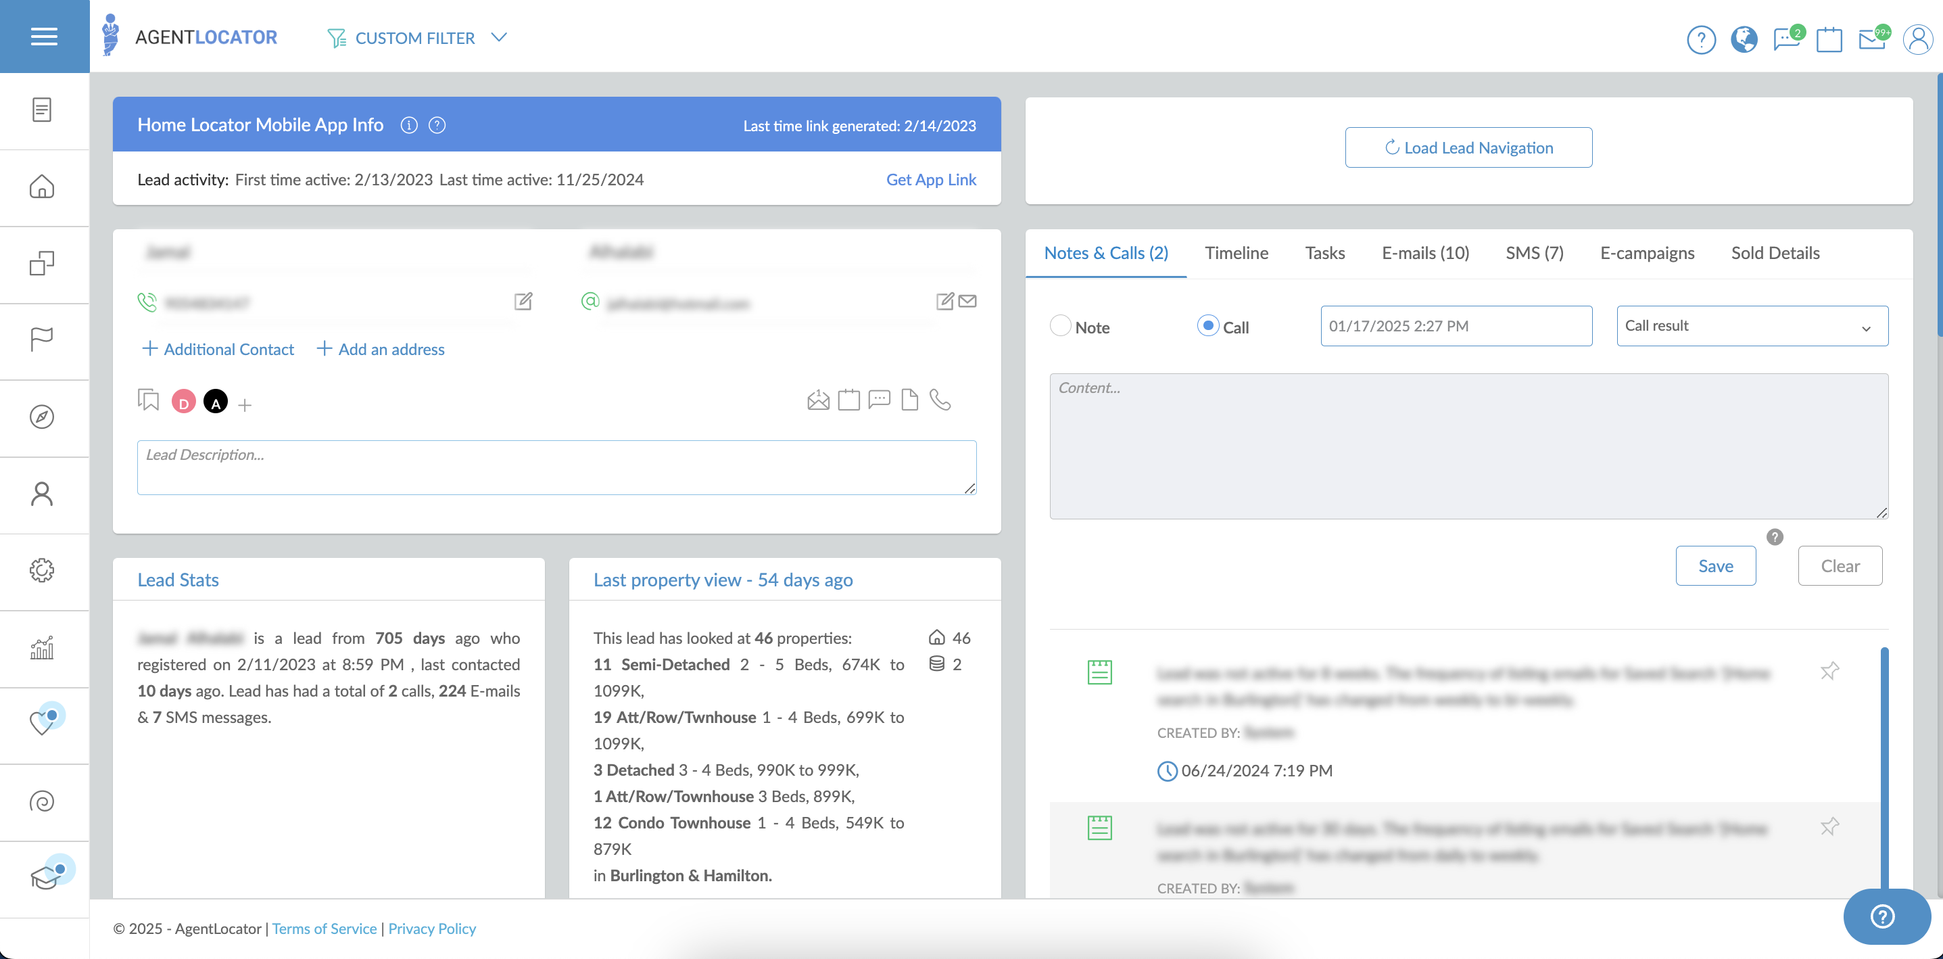Click the help question mark icon in top bar
This screenshot has height=959, width=1943.
pyautogui.click(x=1701, y=39)
